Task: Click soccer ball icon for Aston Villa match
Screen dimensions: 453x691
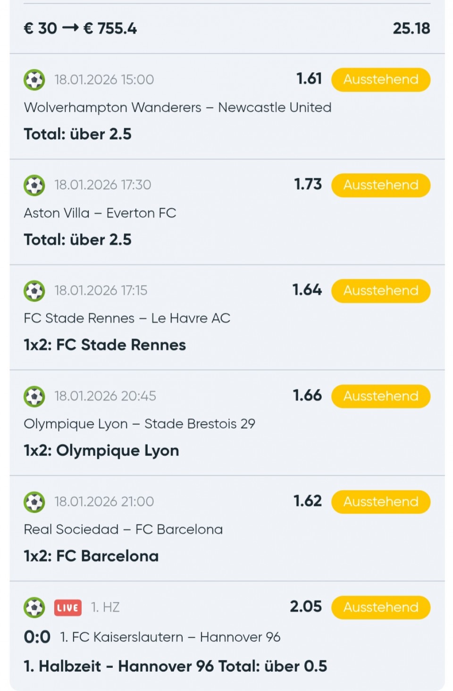Action: click(34, 185)
